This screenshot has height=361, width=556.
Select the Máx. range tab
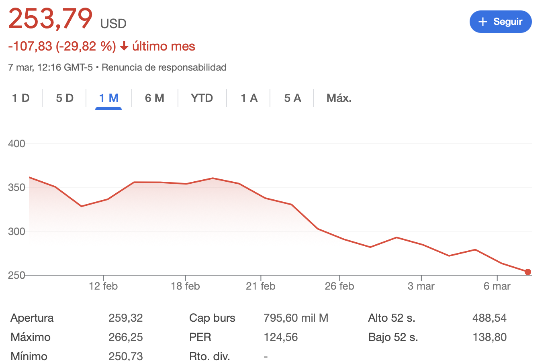point(339,98)
